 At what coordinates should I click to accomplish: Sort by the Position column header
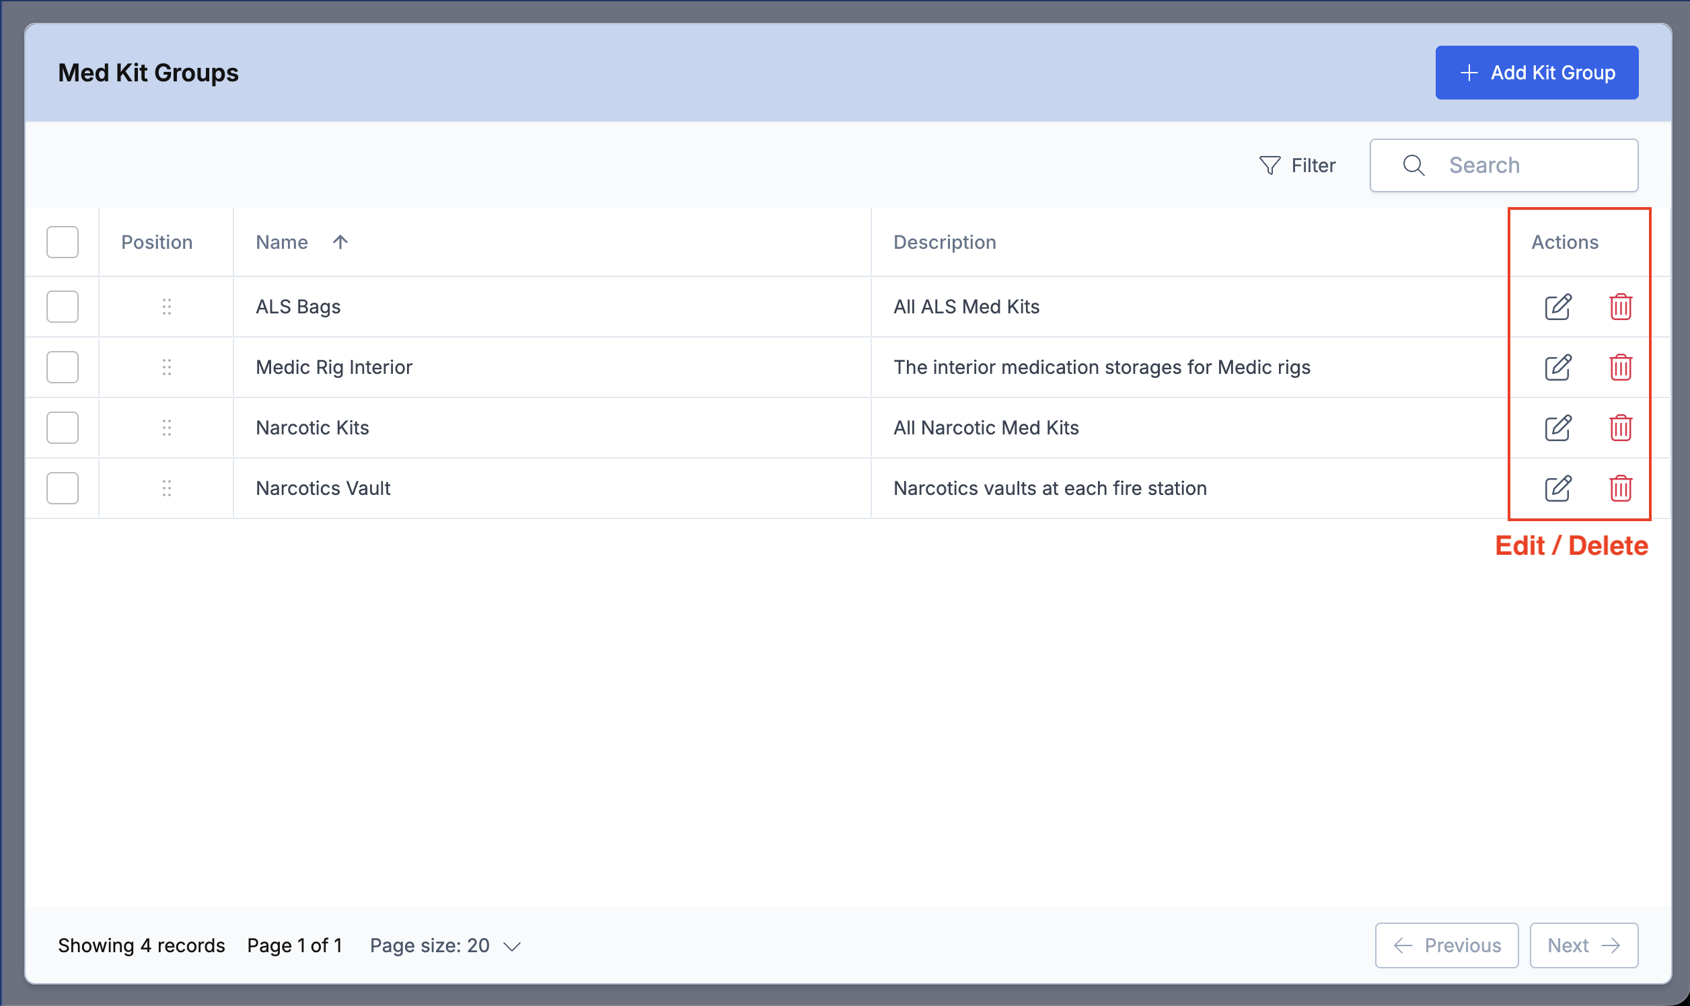point(157,242)
